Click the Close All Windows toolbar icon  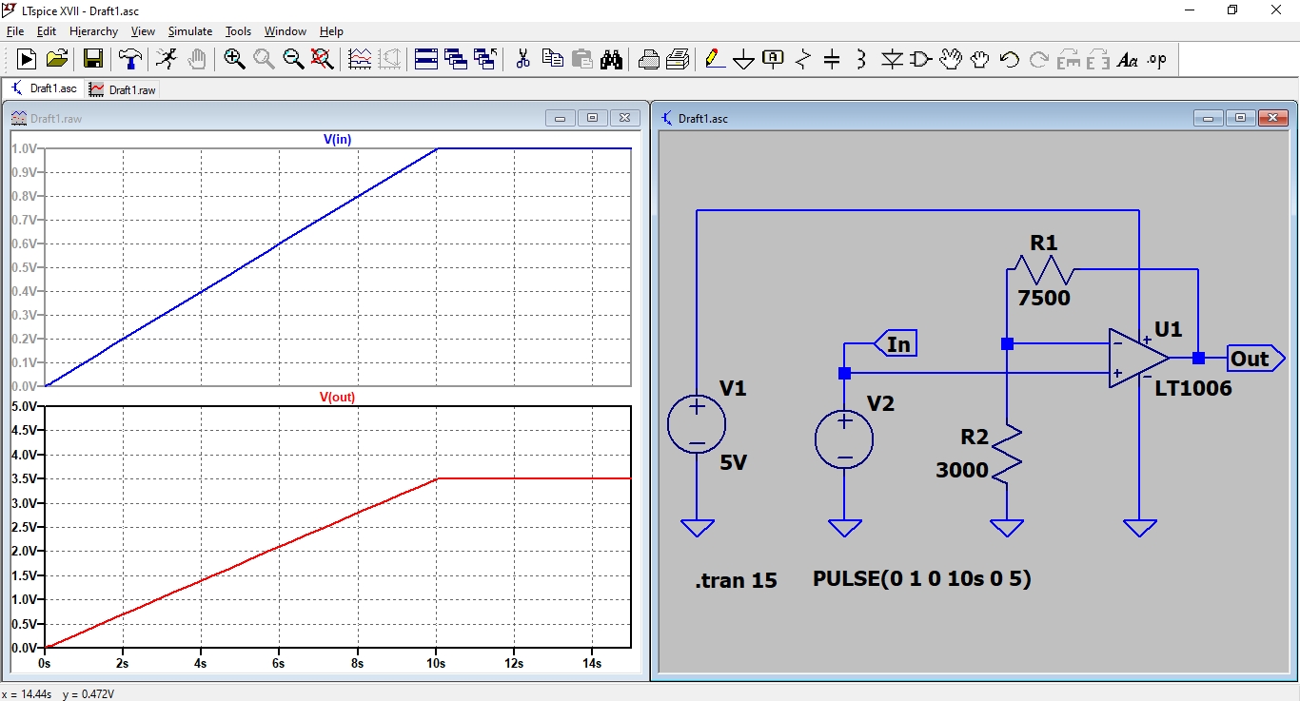coord(485,59)
